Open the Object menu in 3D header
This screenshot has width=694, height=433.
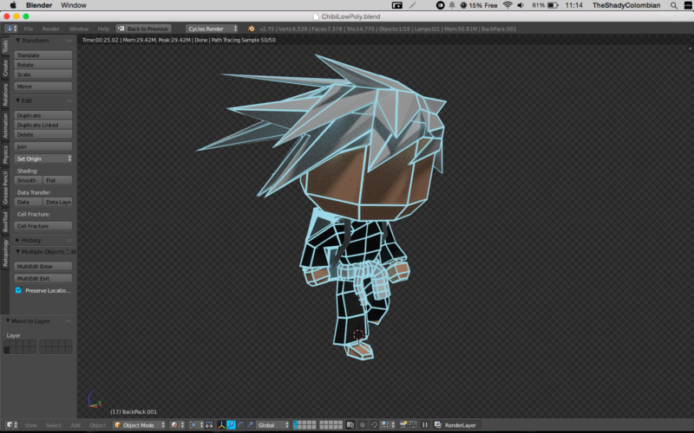click(97, 425)
